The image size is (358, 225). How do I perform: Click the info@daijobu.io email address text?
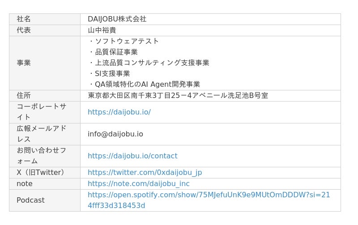pos(115,134)
